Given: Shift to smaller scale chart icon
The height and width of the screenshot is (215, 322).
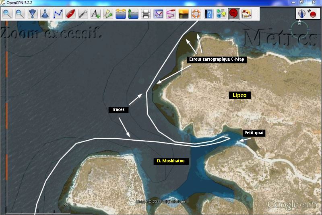Looking at the screenshot, I should (45, 14).
